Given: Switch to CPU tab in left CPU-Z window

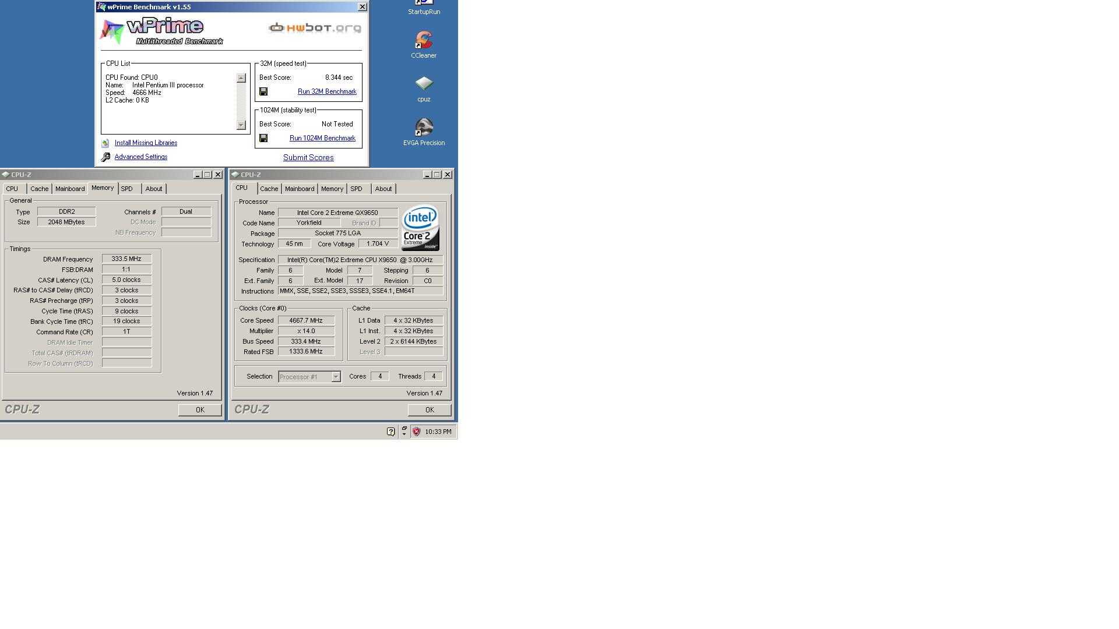Looking at the screenshot, I should [x=12, y=189].
